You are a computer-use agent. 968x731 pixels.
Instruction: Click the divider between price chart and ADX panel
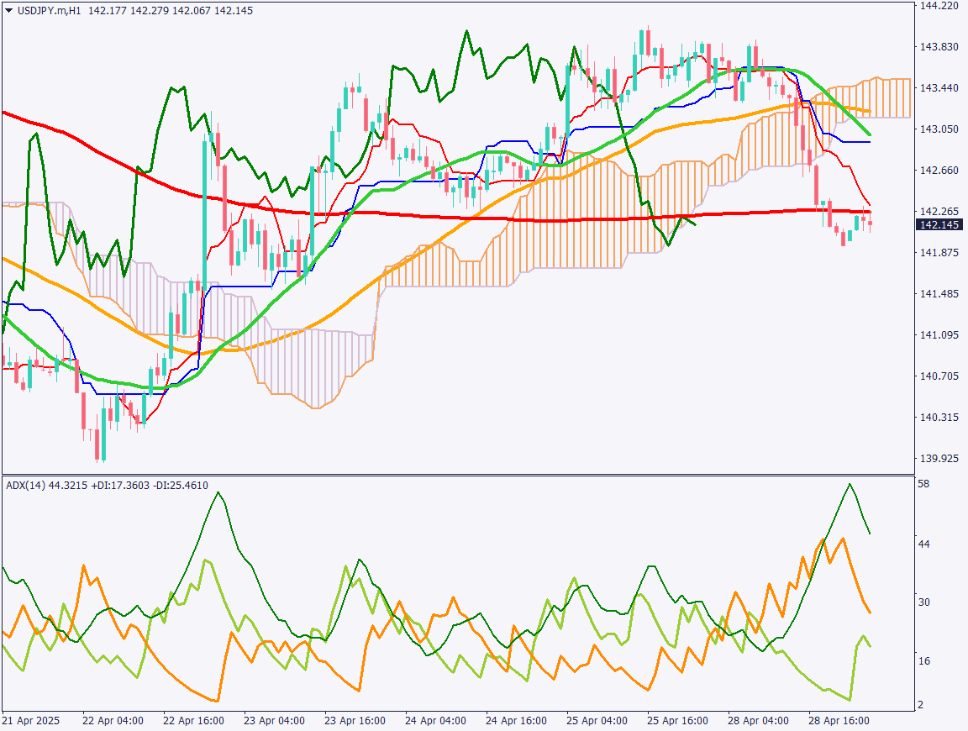[458, 475]
